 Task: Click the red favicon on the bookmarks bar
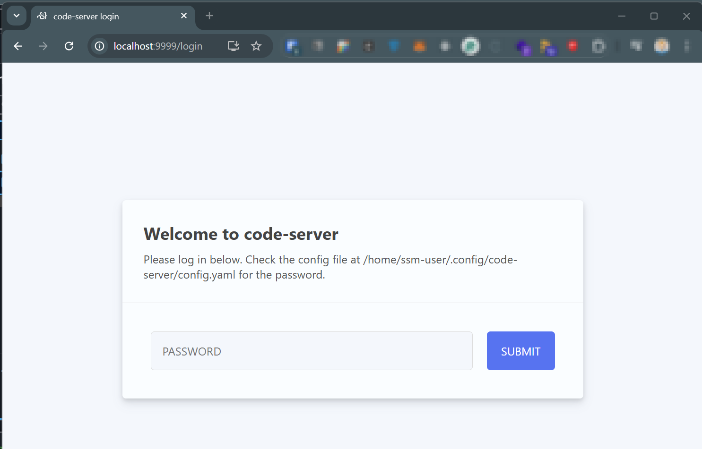click(x=572, y=46)
